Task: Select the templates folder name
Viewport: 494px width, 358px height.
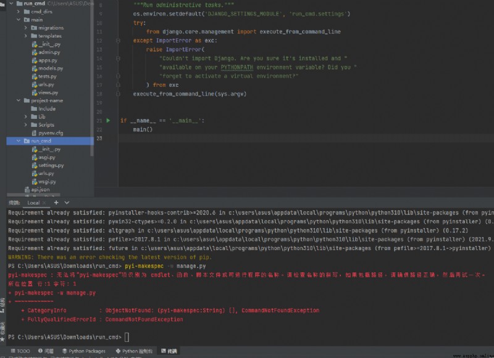Action: pos(50,36)
